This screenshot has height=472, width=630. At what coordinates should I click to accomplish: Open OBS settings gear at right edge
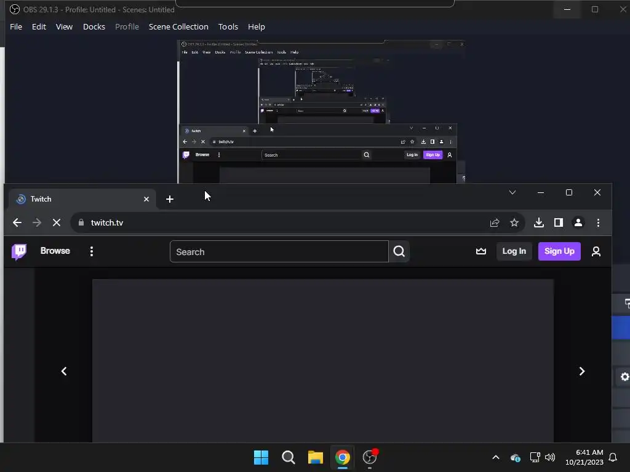point(625,377)
